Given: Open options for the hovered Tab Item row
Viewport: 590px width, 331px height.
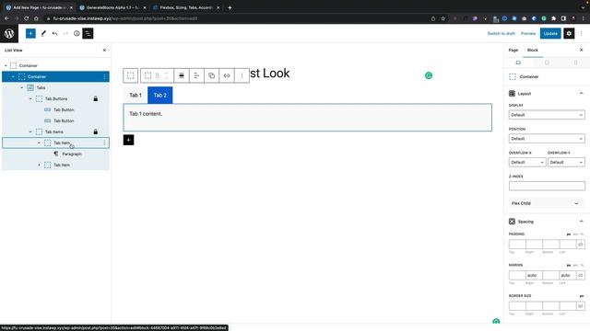Looking at the screenshot, I should [x=104, y=143].
